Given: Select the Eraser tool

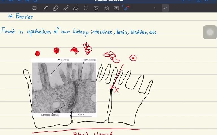Looking at the screenshot, I should [56, 8].
